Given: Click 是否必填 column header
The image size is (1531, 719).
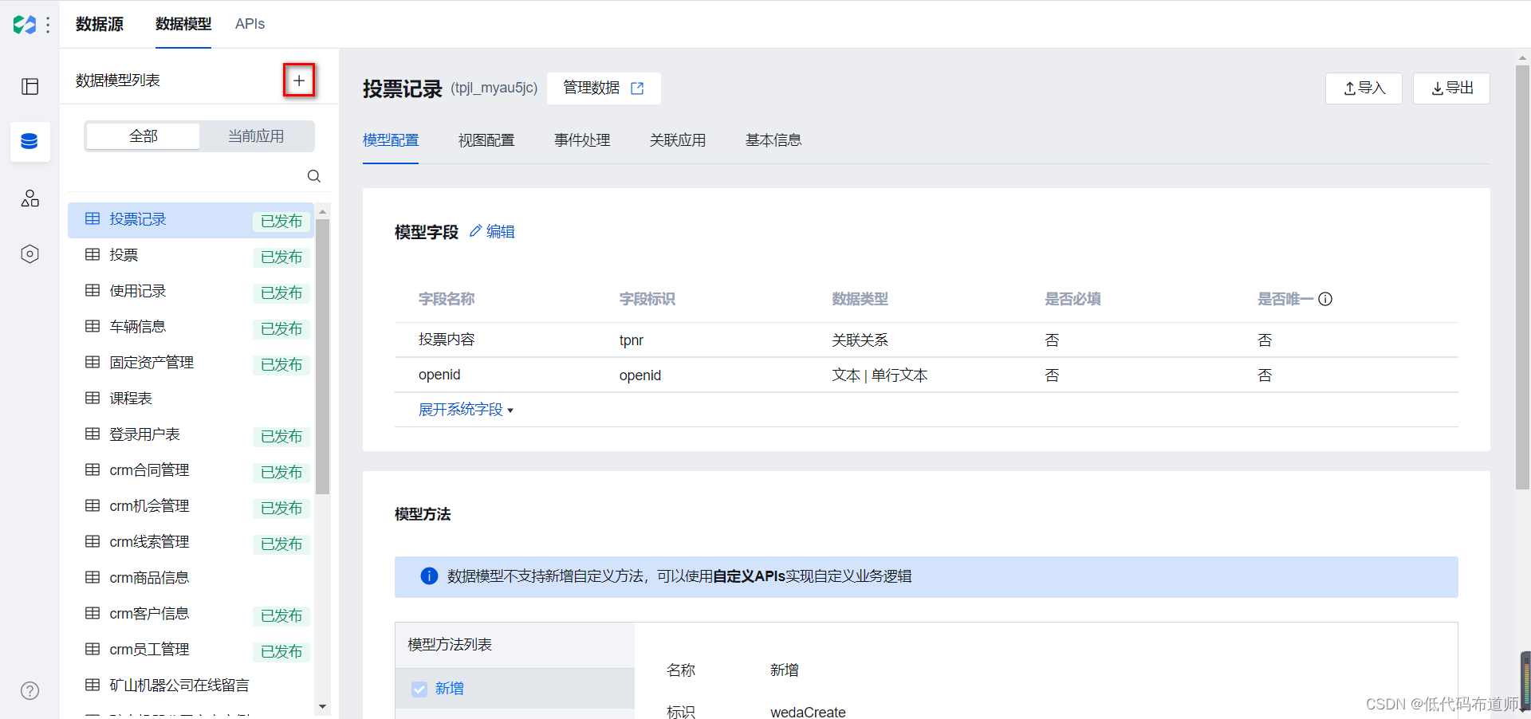Looking at the screenshot, I should pyautogui.click(x=1072, y=299).
